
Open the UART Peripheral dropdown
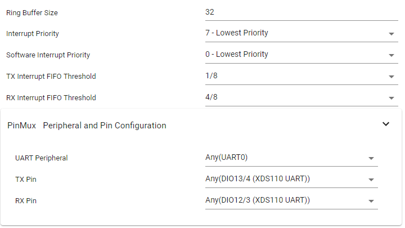pos(285,158)
